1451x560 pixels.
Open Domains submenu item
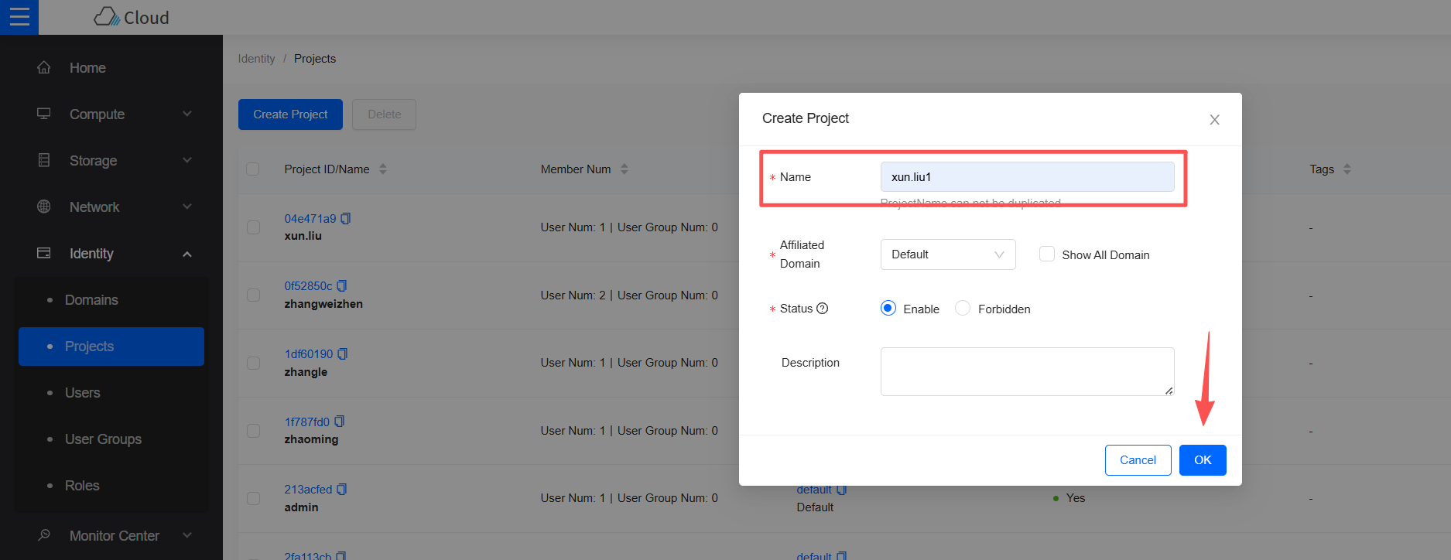[x=111, y=300]
